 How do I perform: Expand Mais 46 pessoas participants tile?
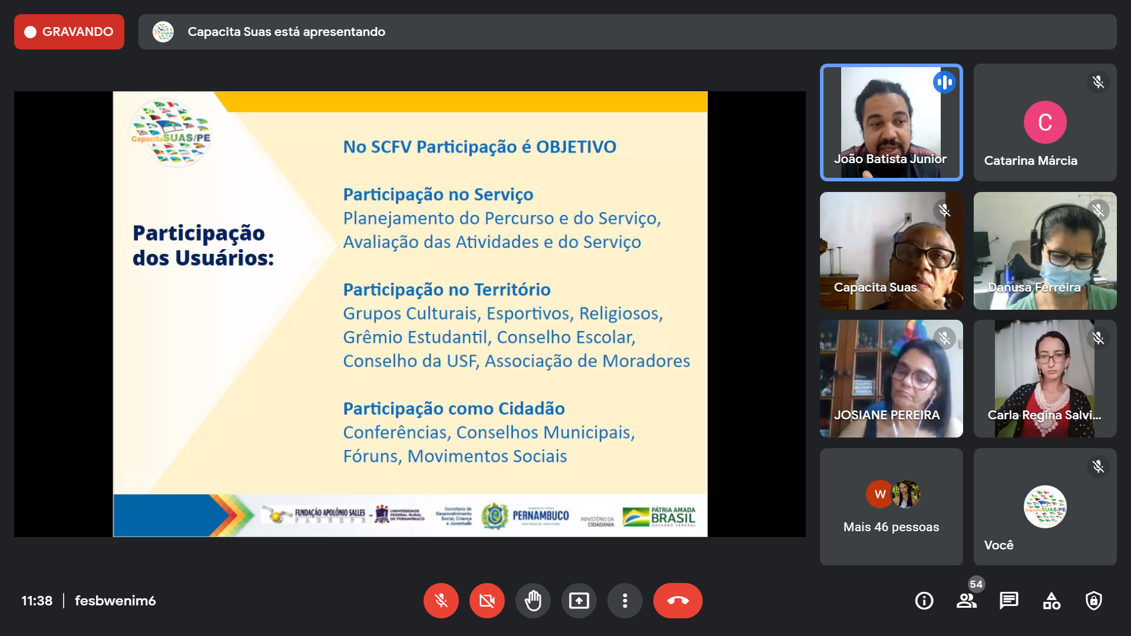point(891,506)
